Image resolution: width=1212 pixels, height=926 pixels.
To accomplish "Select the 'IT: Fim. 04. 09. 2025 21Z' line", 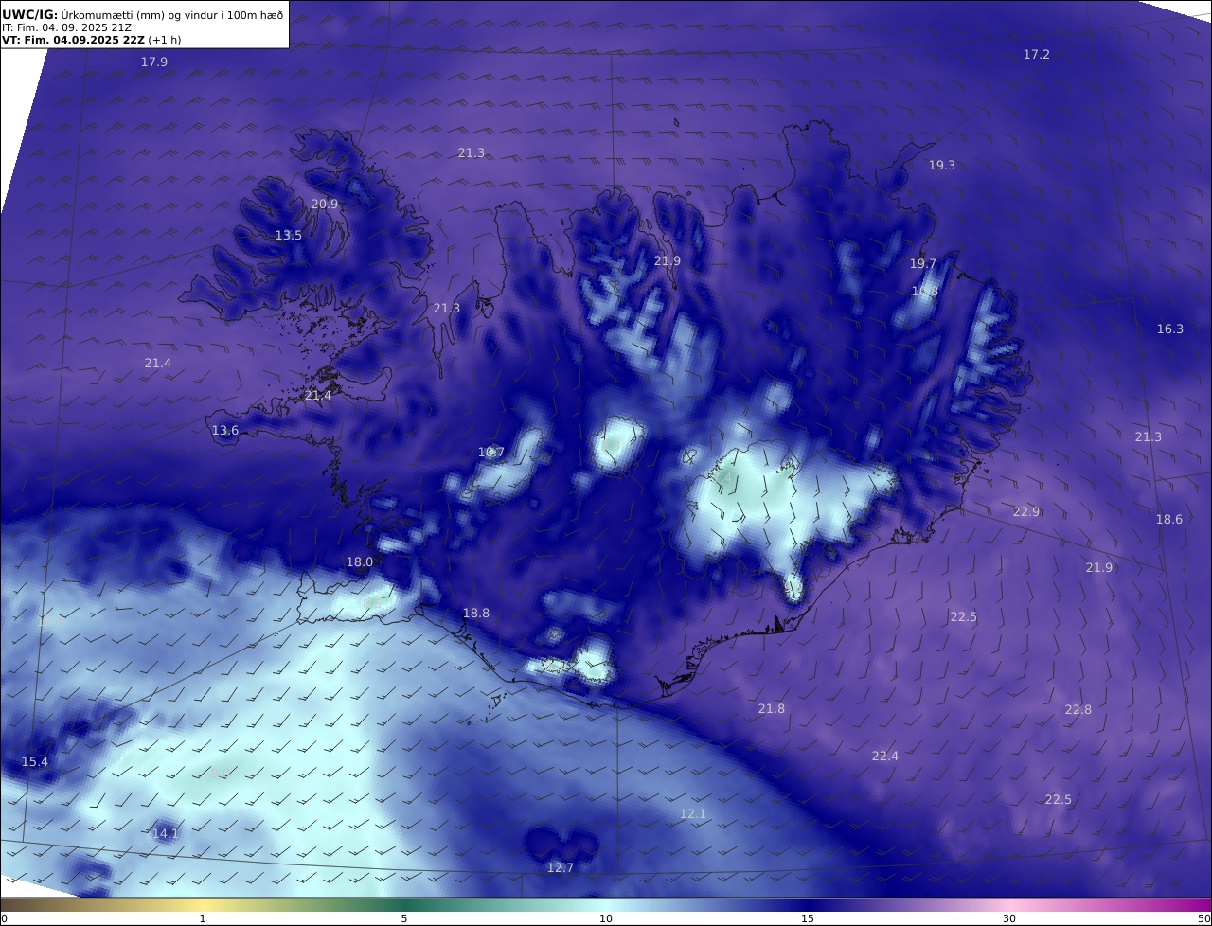I will (x=66, y=27).
